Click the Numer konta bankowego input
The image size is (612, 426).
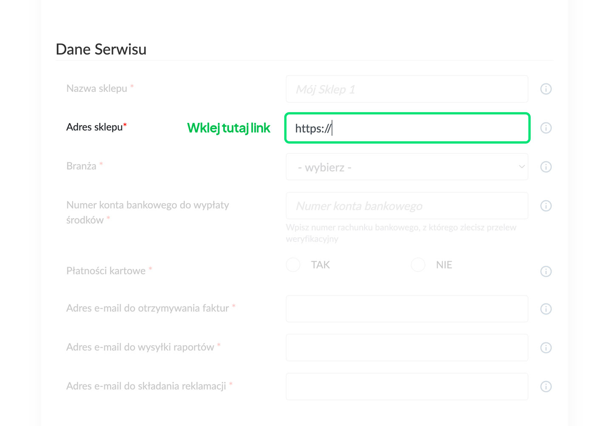tap(407, 206)
